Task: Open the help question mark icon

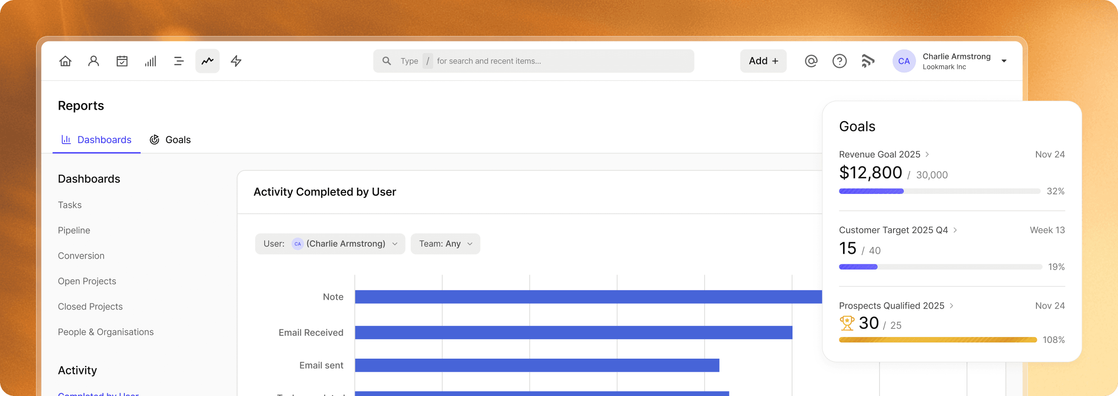Action: (x=839, y=61)
